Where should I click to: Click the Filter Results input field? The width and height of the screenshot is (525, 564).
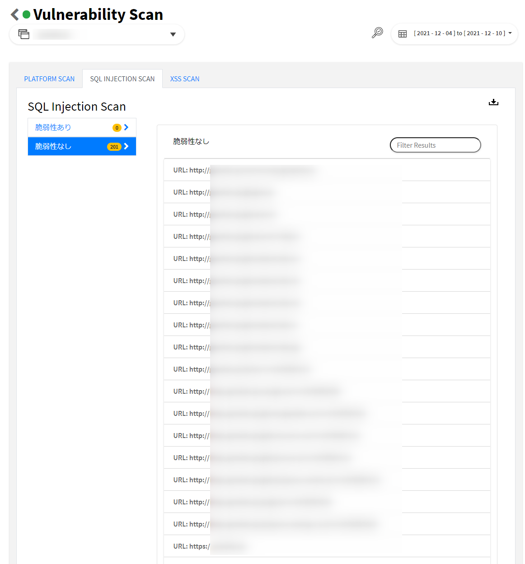(435, 145)
